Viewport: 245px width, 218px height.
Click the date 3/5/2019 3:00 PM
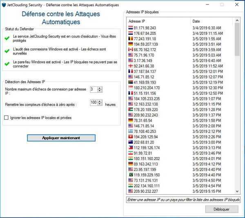207,142
